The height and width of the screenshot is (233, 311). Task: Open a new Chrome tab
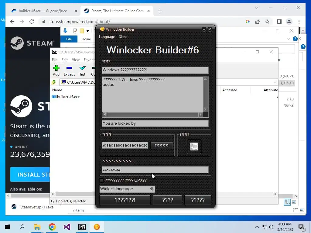coord(160,11)
